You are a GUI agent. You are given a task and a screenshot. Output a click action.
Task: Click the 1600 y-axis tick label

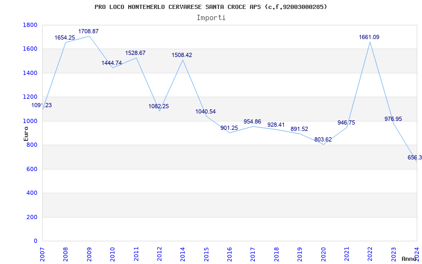coord(30,49)
